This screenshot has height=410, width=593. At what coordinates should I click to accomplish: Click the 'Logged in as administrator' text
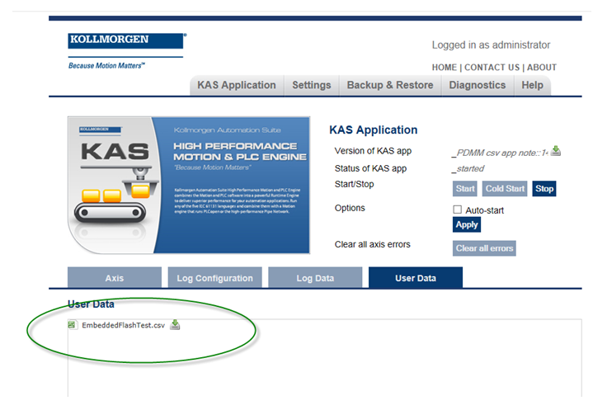click(491, 45)
